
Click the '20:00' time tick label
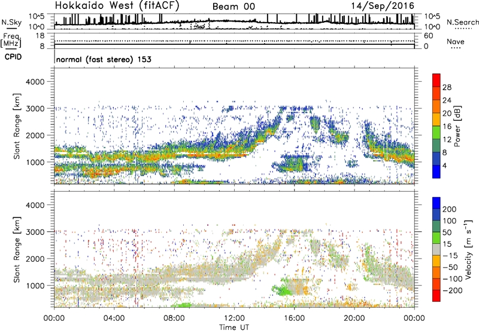click(x=354, y=318)
